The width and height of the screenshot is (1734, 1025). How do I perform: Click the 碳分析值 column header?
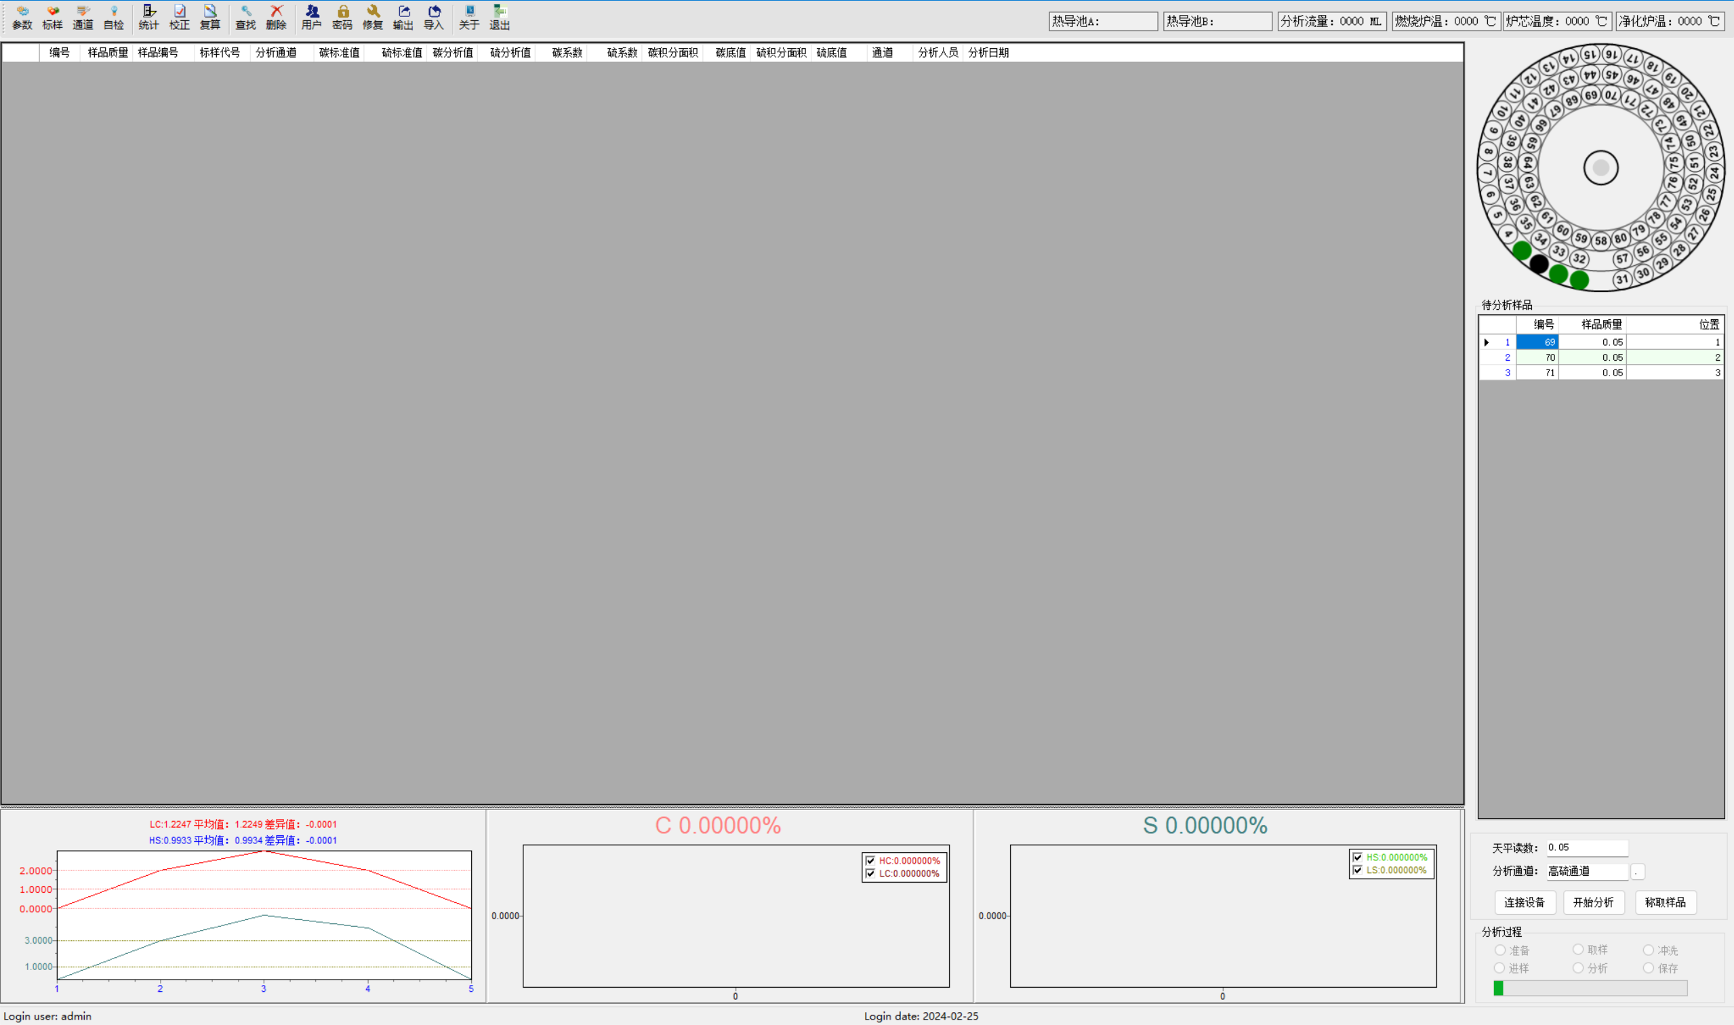(x=453, y=52)
